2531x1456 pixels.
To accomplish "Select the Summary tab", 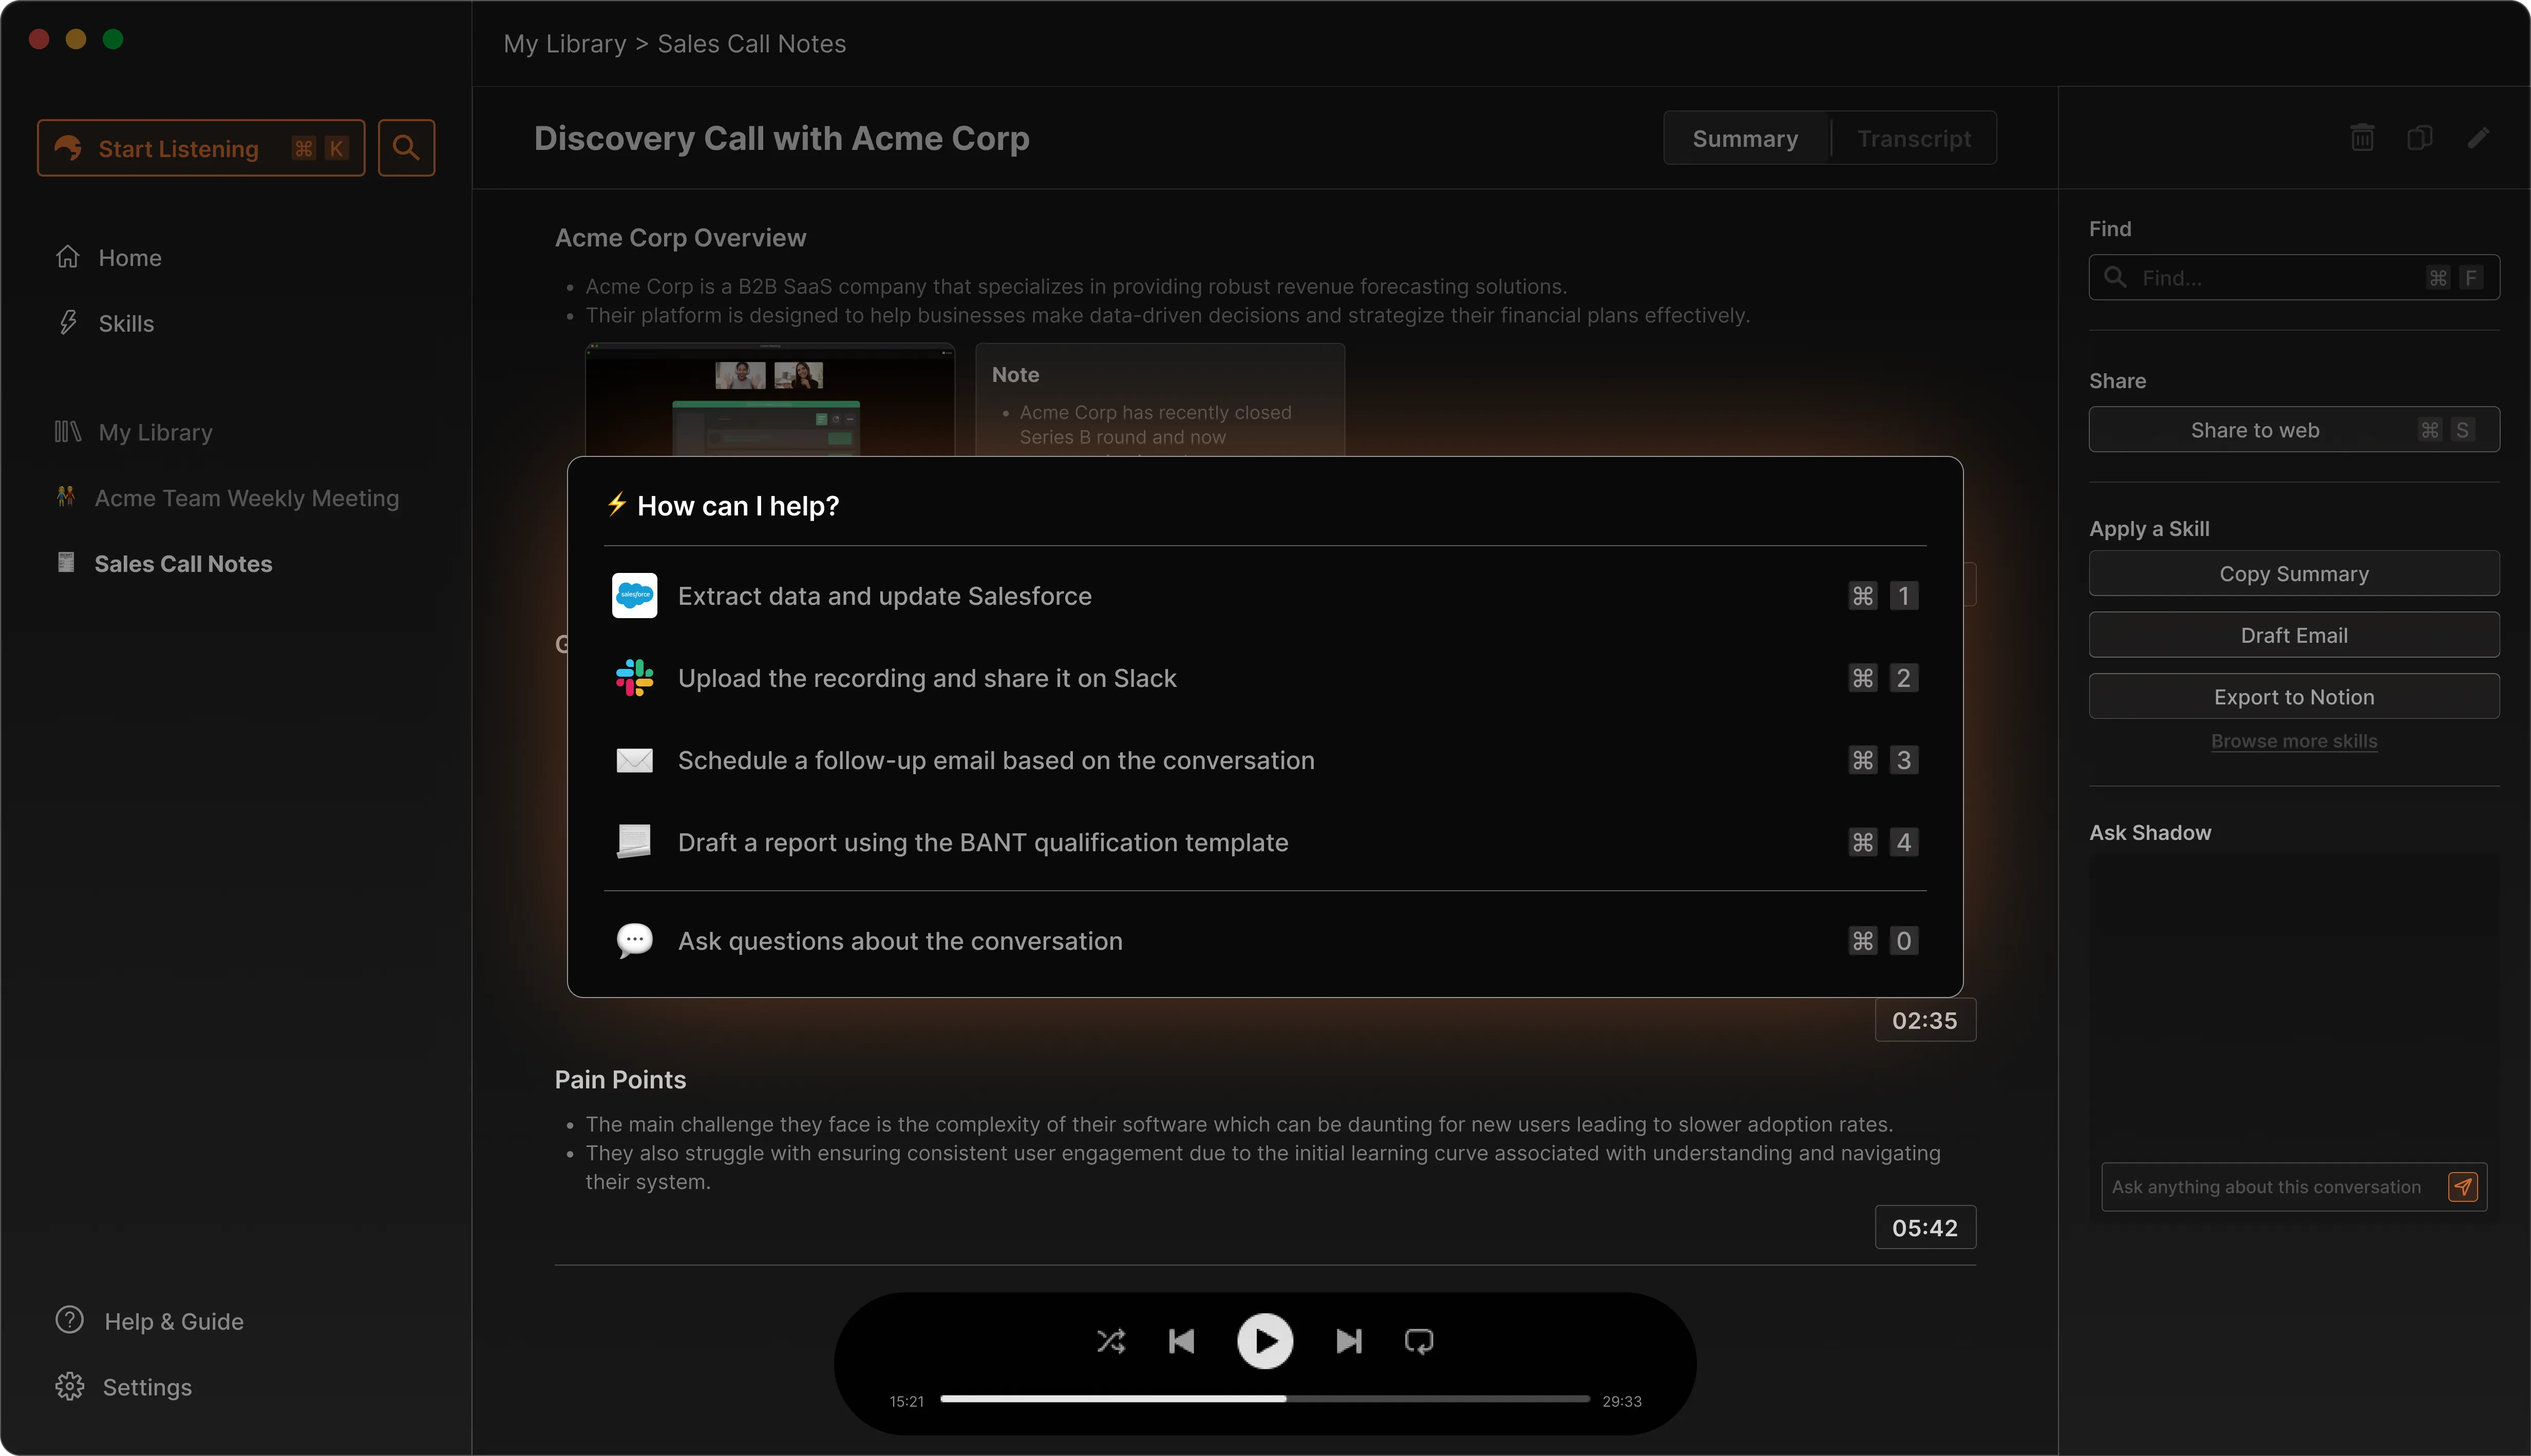I will pos(1745,138).
